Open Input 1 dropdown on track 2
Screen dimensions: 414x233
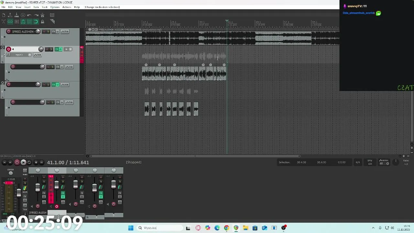click(x=21, y=55)
